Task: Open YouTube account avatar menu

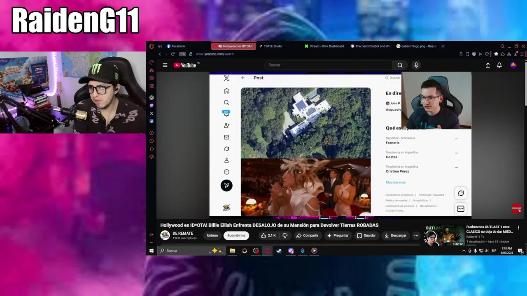Action: point(513,65)
